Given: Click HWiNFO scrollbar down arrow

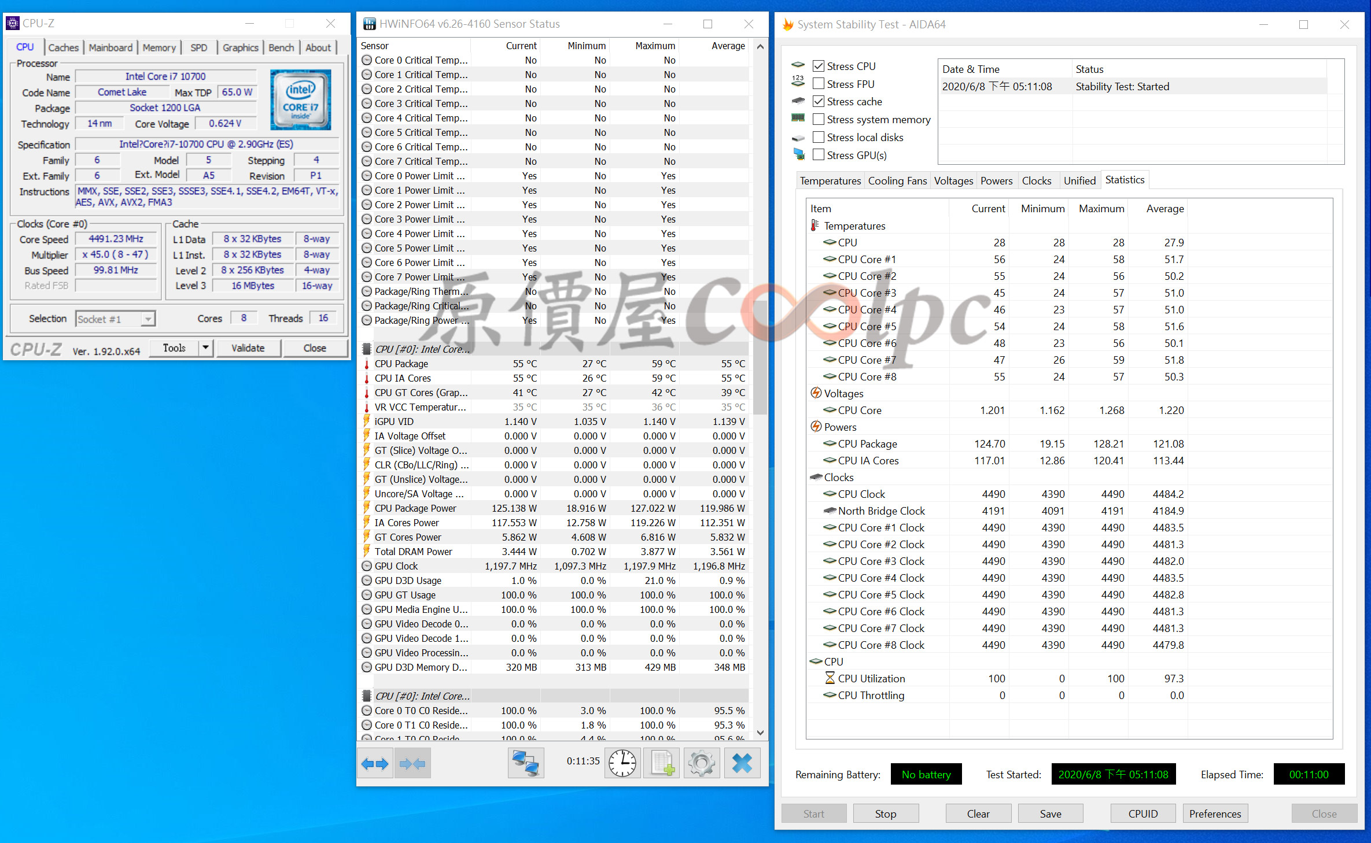Looking at the screenshot, I should (x=761, y=733).
